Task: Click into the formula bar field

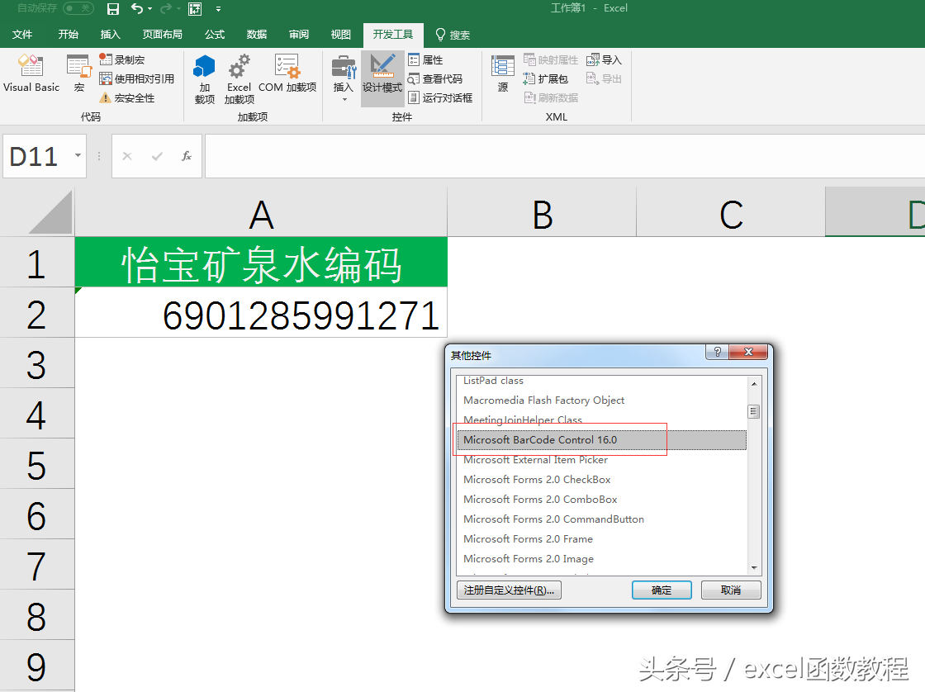Action: coord(565,156)
